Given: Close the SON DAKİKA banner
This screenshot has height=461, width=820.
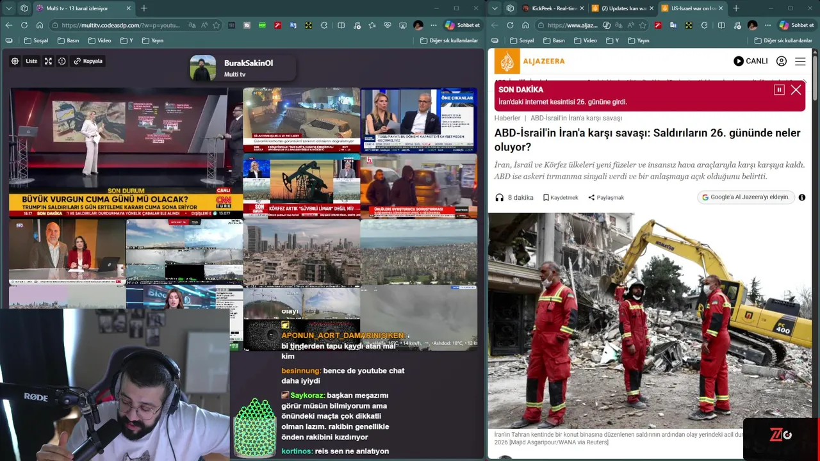Looking at the screenshot, I should 796,90.
